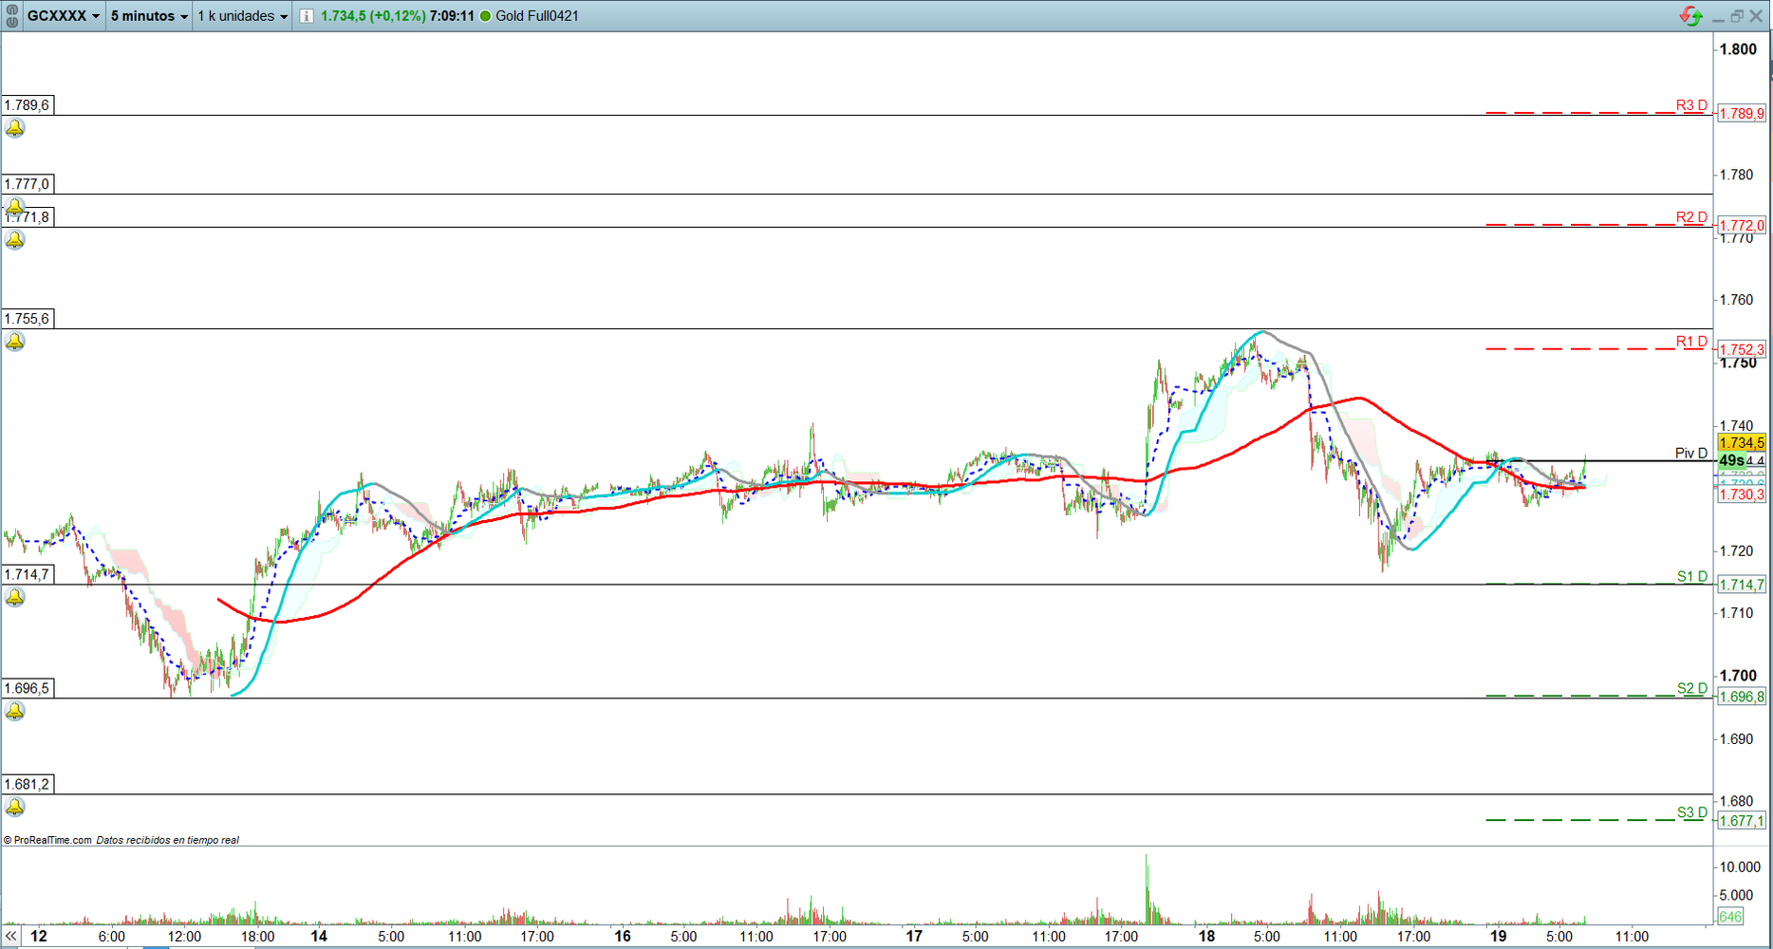Click the red 1.772,0 axis price tag
Image resolution: width=1773 pixels, height=949 pixels.
click(x=1742, y=226)
